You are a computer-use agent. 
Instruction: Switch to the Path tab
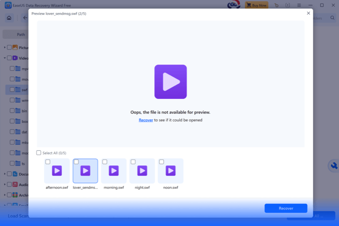tap(21, 34)
